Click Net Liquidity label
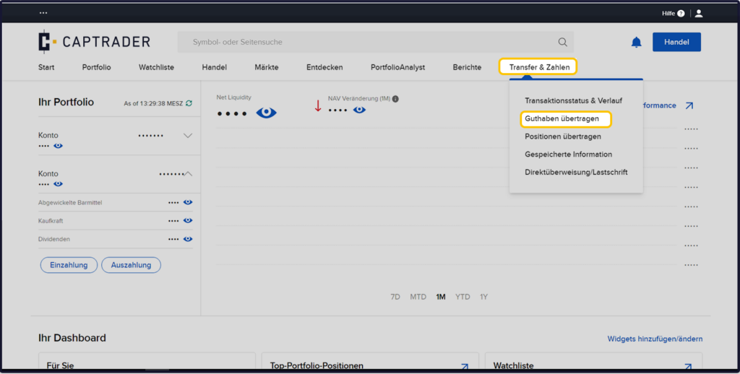The height and width of the screenshot is (374, 740). pos(234,97)
